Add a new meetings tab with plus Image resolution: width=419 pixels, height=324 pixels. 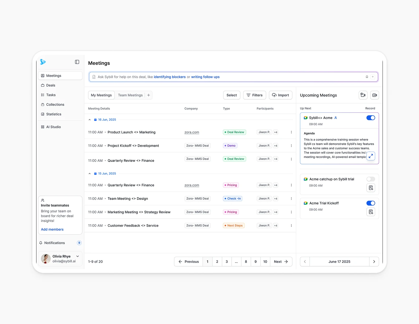point(149,95)
